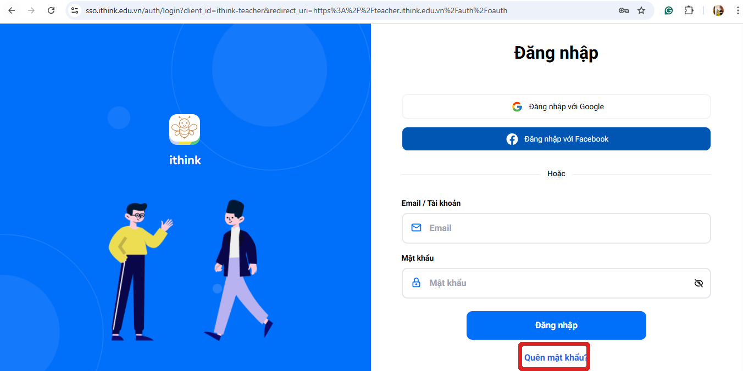Open the Chrome profile avatar
743x371 pixels.
click(718, 10)
